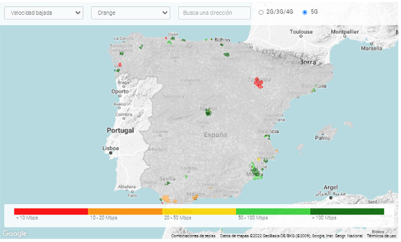
Task: Open the Términos de uso link
Action: pos(382,236)
